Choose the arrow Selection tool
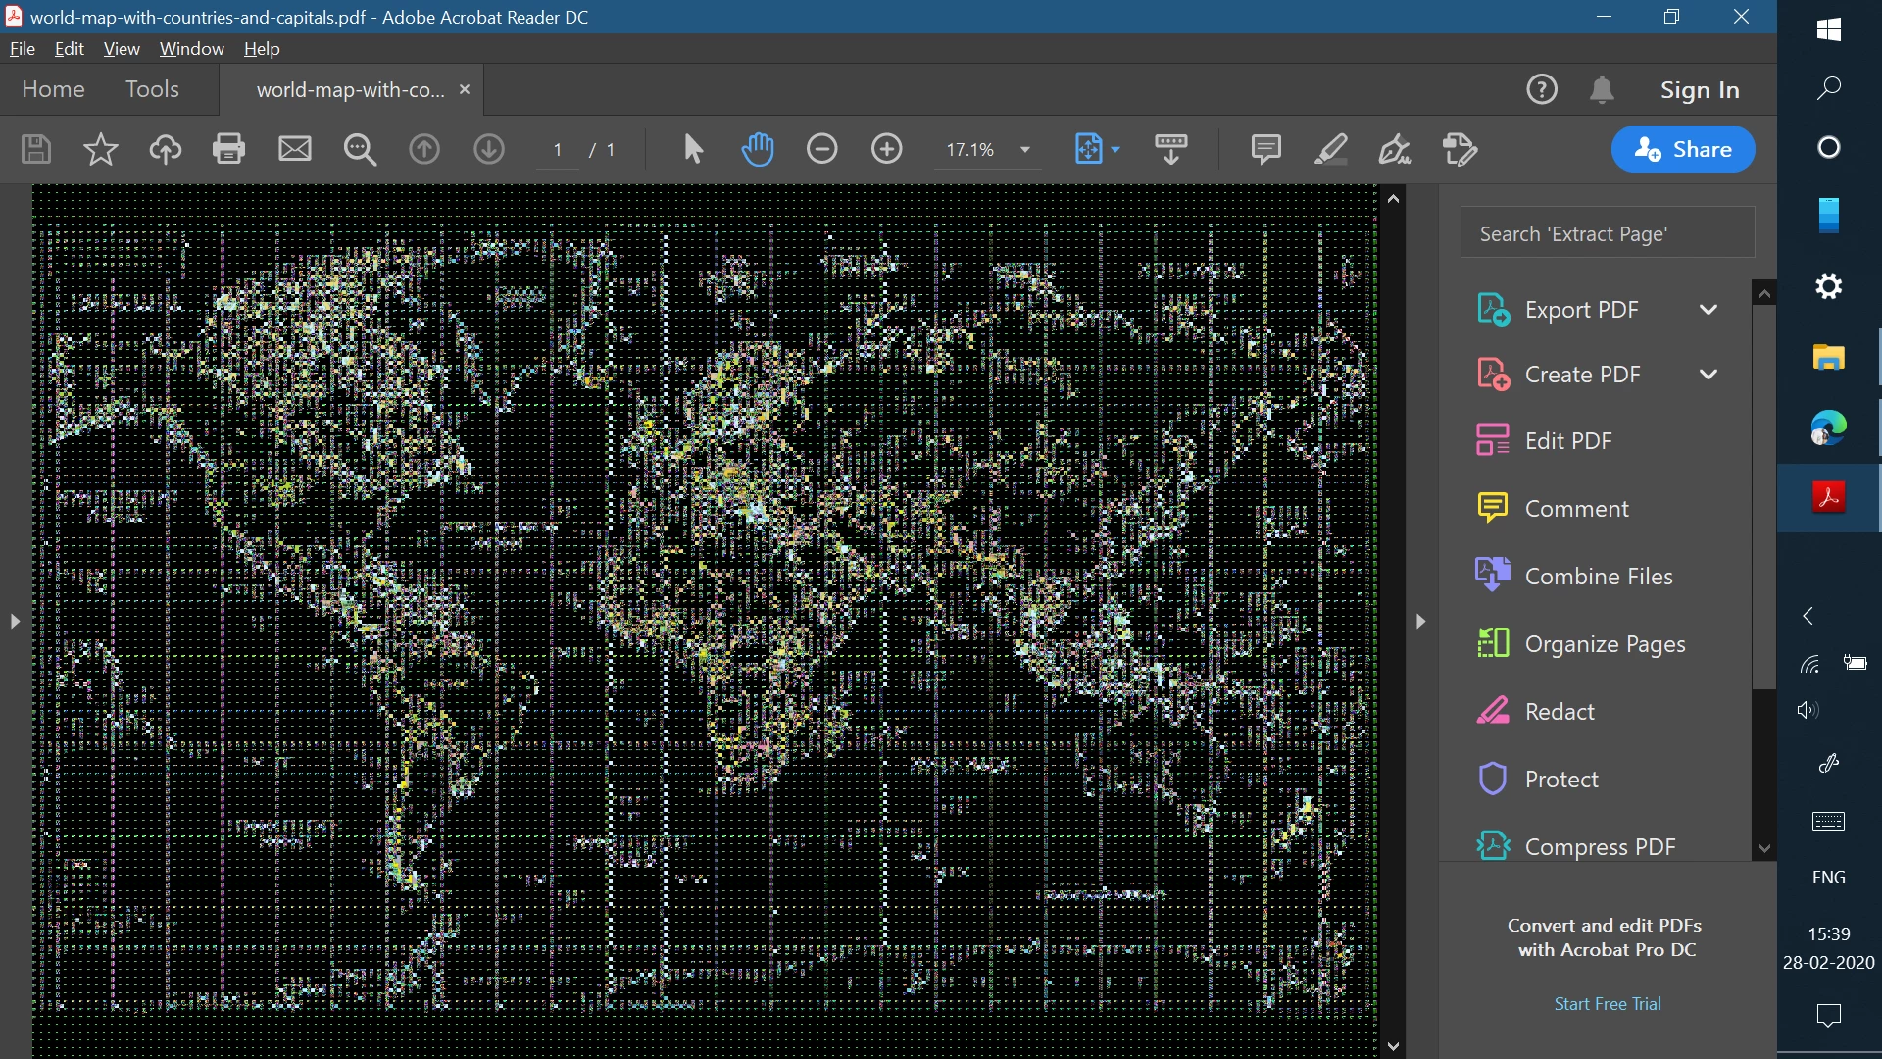The image size is (1882, 1059). [693, 149]
